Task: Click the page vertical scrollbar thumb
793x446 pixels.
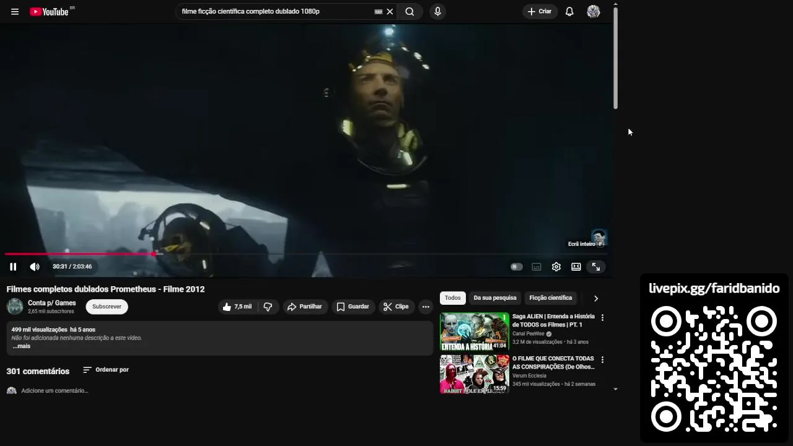Action: [x=616, y=59]
